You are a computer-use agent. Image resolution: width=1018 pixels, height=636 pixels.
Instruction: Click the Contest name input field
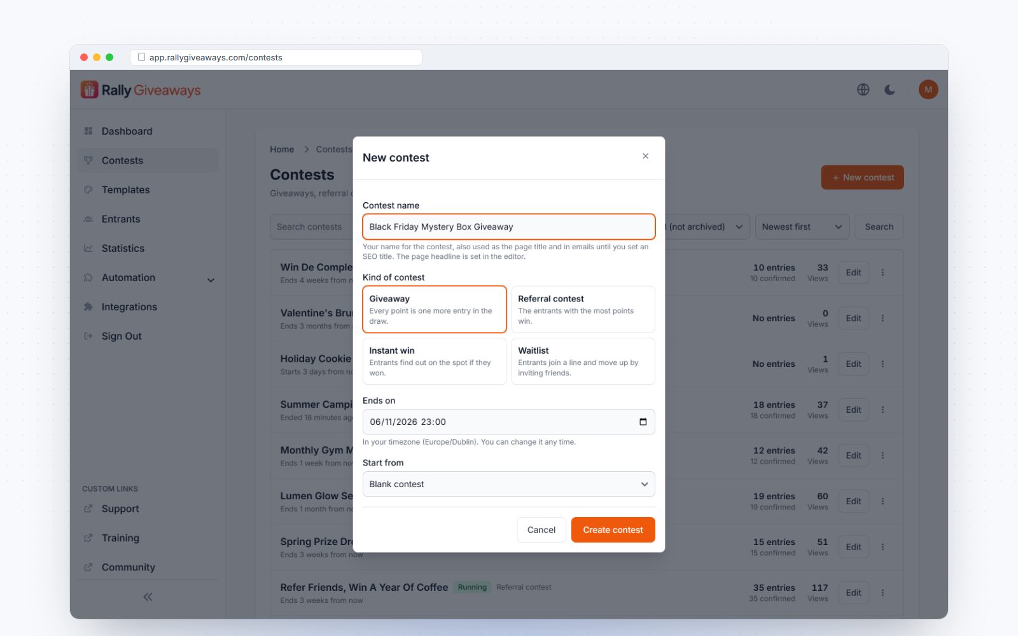point(509,227)
